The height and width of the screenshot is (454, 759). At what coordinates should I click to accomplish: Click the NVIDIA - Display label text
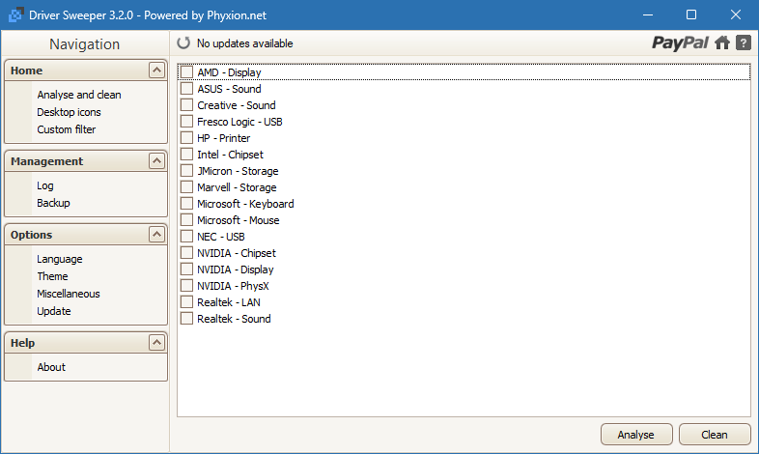236,270
